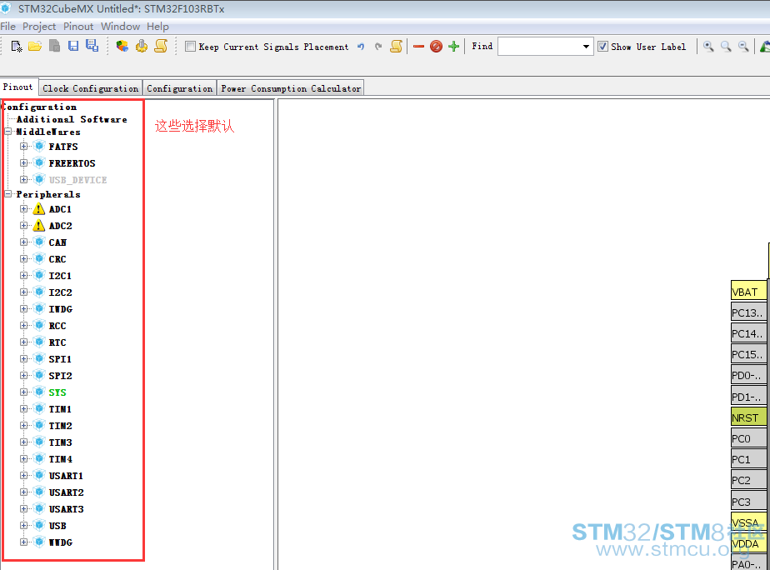The width and height of the screenshot is (770, 570).
Task: Click the last magnifier zoom icon
Action: (x=743, y=46)
